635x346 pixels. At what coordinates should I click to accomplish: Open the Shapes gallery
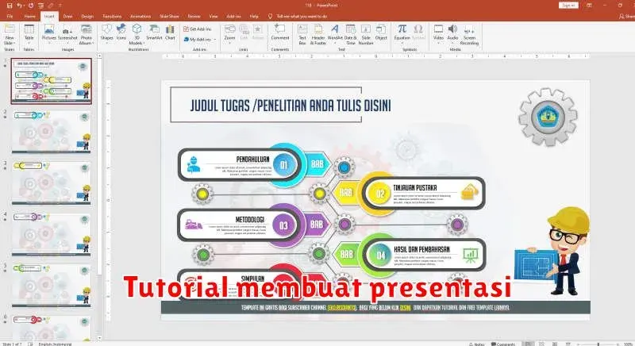point(106,33)
